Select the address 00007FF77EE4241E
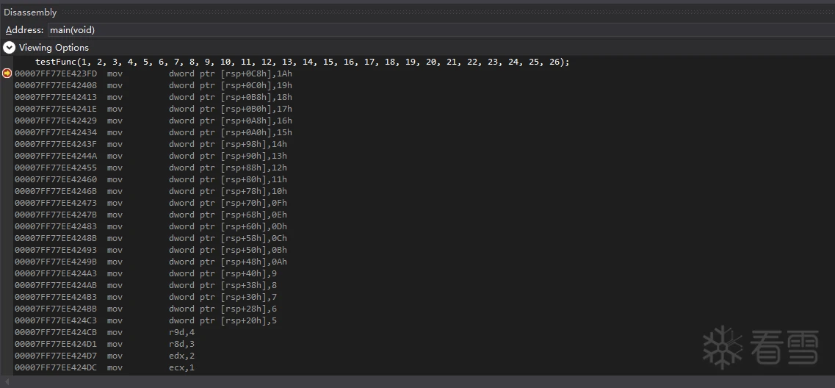Viewport: 835px width, 388px height. click(x=56, y=109)
